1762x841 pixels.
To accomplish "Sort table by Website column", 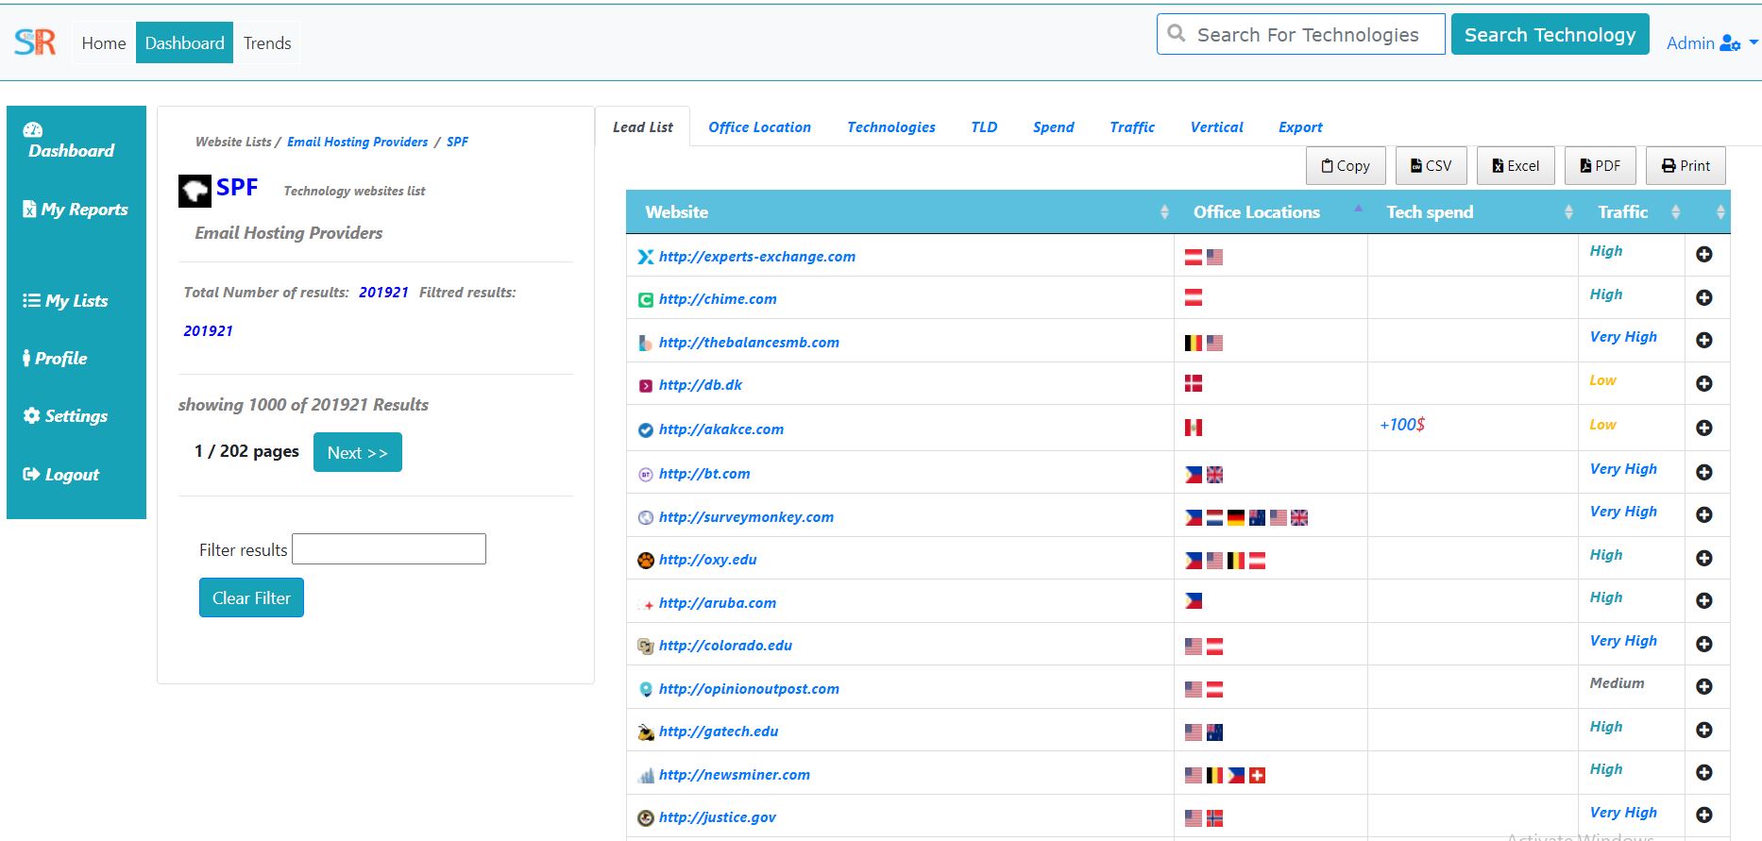I will pyautogui.click(x=900, y=212).
